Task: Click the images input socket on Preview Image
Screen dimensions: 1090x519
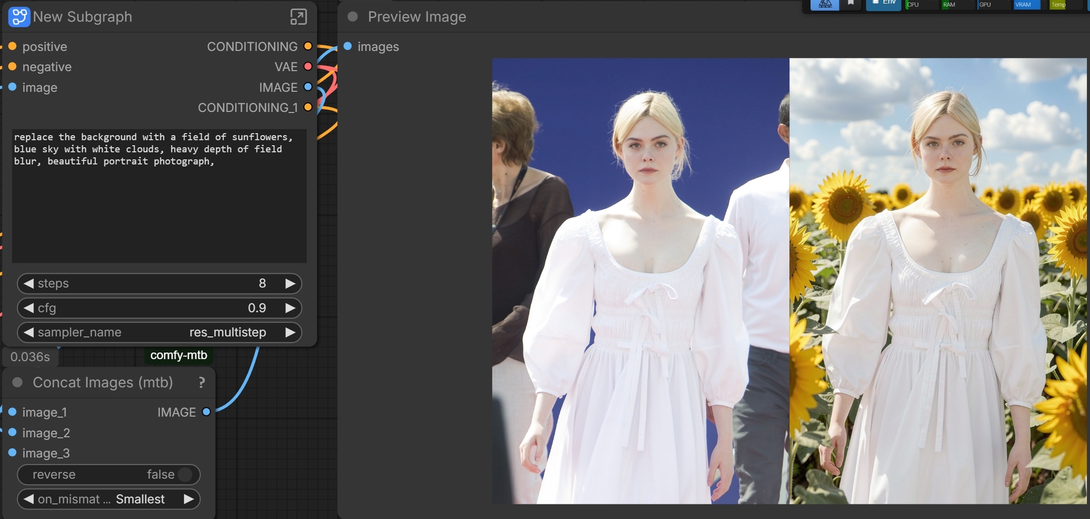Action: click(348, 46)
